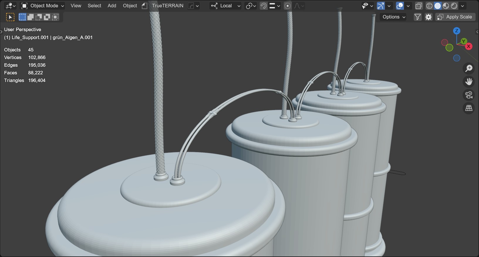The width and height of the screenshot is (479, 257).
Task: Open the transform pivot point dropdown
Action: [251, 6]
